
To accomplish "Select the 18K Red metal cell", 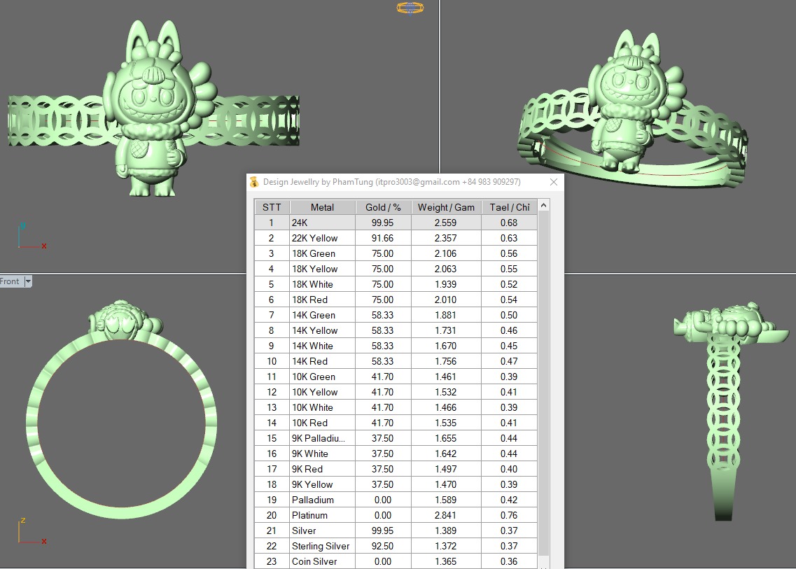I will click(322, 300).
